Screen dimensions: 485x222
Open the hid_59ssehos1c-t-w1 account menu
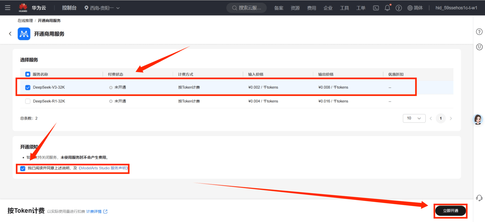point(456,8)
